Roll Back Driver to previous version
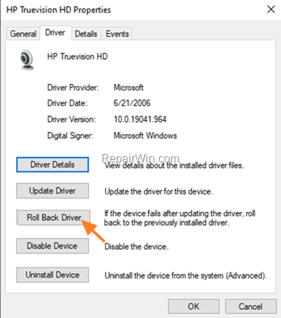 click(x=54, y=218)
